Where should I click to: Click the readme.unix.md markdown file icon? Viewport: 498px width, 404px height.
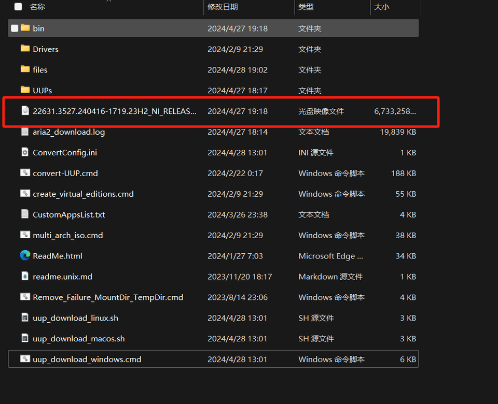tap(25, 276)
